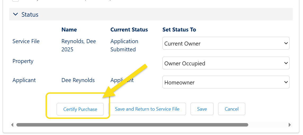
Task: Cancel the status changes
Action: pos(232,109)
